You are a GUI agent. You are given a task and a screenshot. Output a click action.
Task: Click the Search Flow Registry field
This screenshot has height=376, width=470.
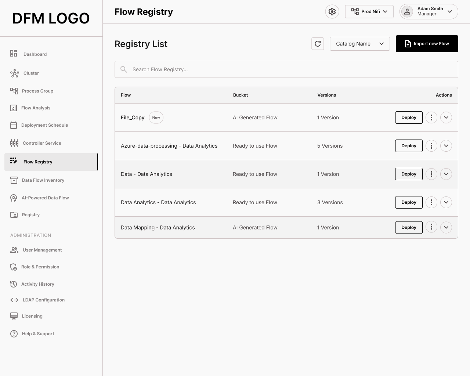[286, 69]
